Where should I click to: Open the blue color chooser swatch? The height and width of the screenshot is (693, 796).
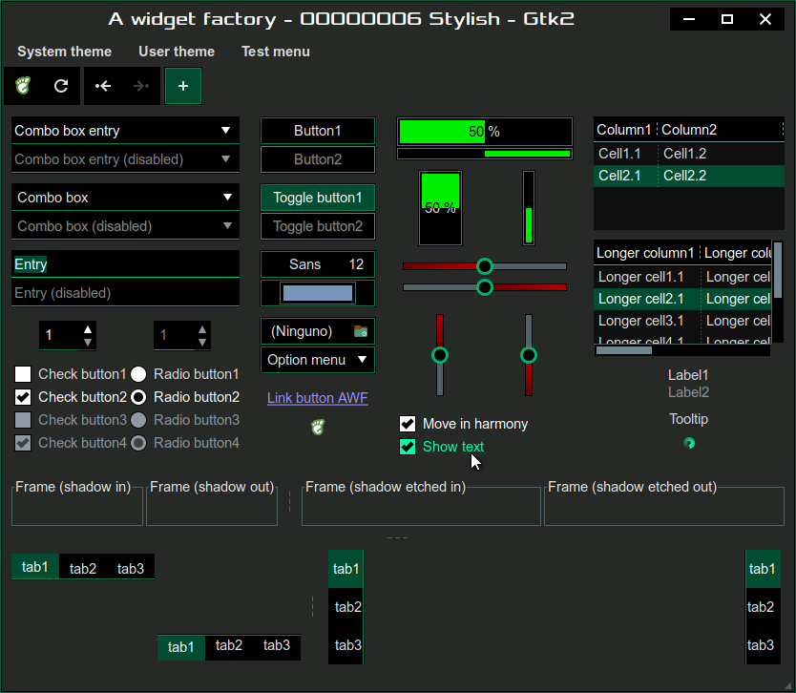pyautogui.click(x=318, y=293)
